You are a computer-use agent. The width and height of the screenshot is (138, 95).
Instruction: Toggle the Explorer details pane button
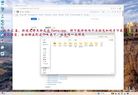click(111, 40)
